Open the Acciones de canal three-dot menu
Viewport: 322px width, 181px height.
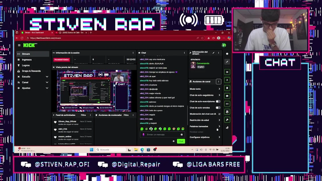click(219, 81)
